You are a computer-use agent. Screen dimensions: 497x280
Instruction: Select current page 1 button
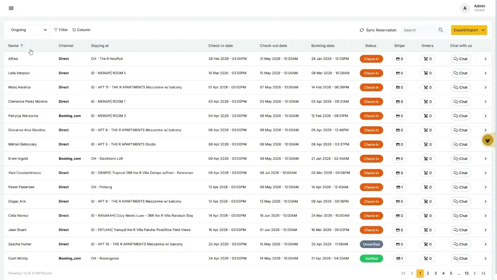[420, 273]
